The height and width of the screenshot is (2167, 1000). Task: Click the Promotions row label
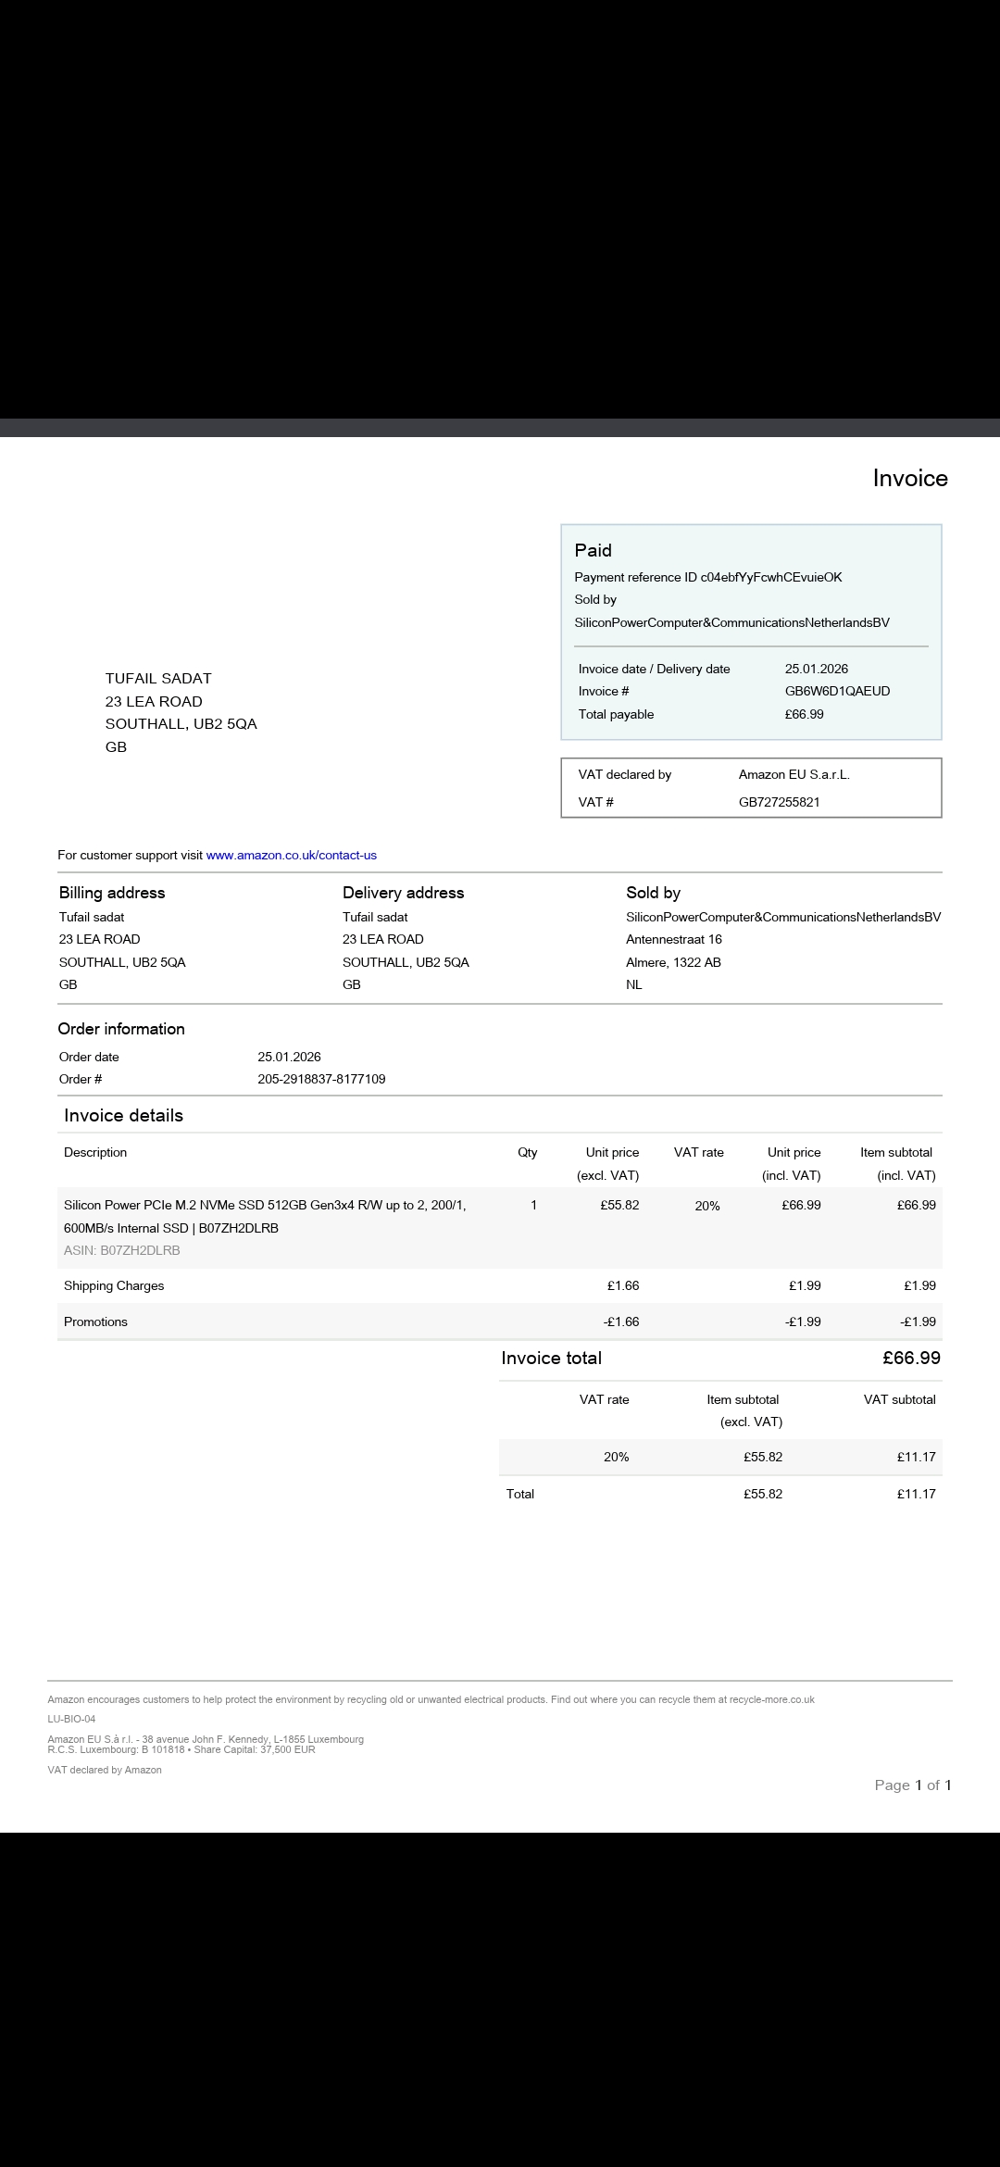pyautogui.click(x=95, y=1321)
